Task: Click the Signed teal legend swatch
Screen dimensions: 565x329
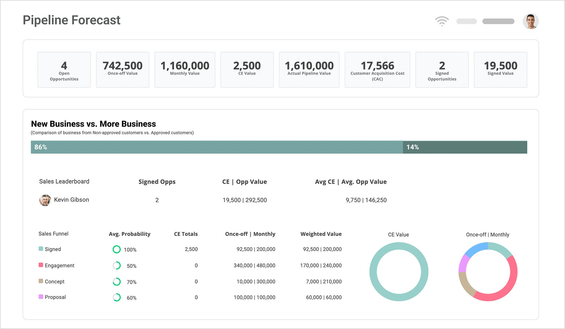Action: coord(41,249)
